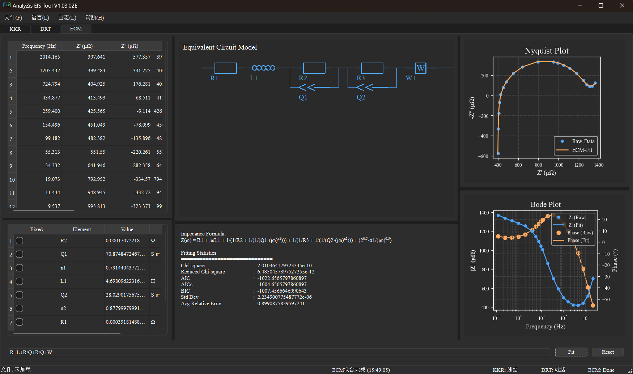Expand the 日志(L) log menu
Image resolution: width=633 pixels, height=374 pixels.
pyautogui.click(x=67, y=18)
